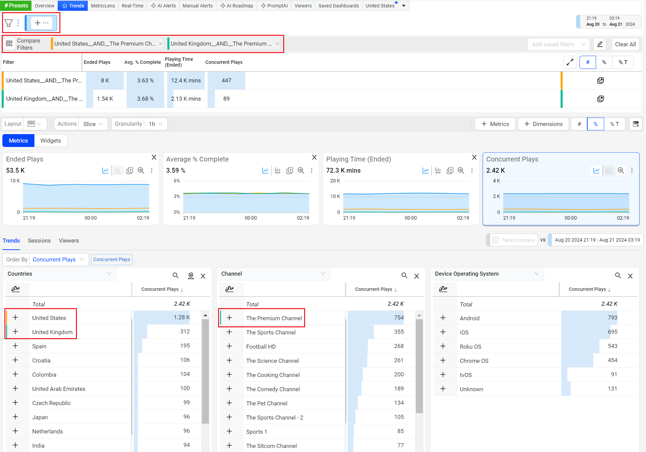Open the MetricLens tab

103,6
